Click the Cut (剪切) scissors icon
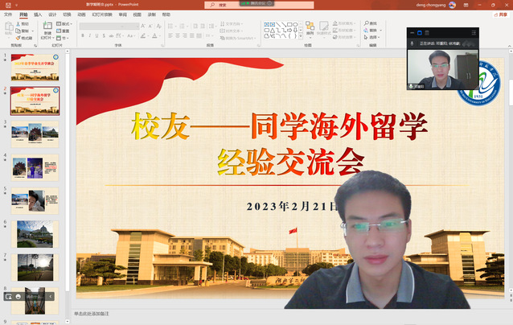 click(18, 23)
